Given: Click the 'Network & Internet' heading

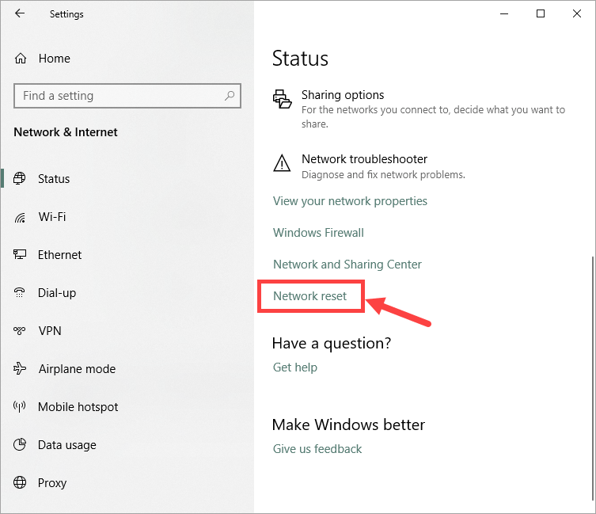Looking at the screenshot, I should tap(66, 132).
